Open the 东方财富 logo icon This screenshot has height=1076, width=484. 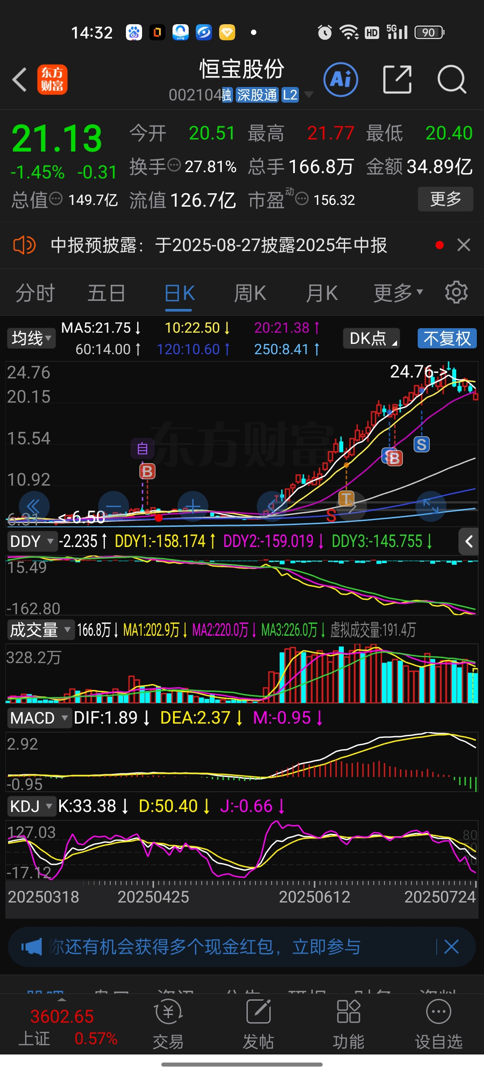coord(52,80)
